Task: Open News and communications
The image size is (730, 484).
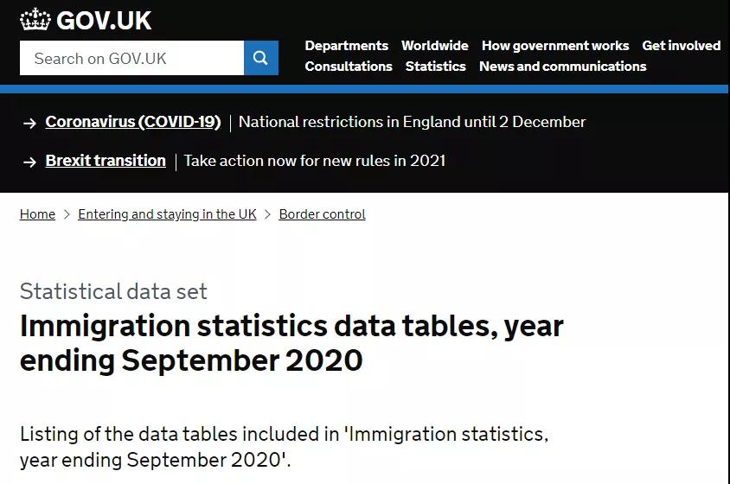Action: [x=562, y=67]
